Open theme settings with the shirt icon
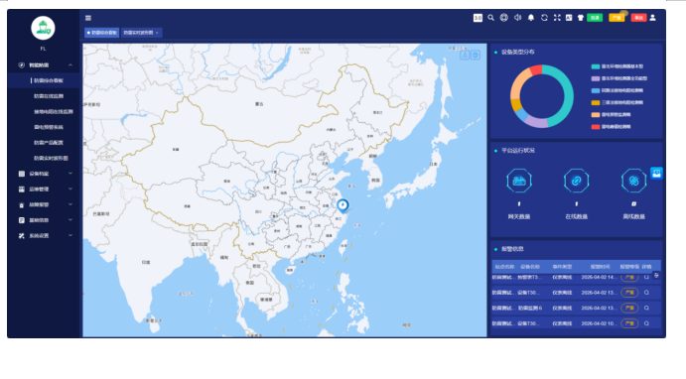The image size is (686, 379). [581, 18]
